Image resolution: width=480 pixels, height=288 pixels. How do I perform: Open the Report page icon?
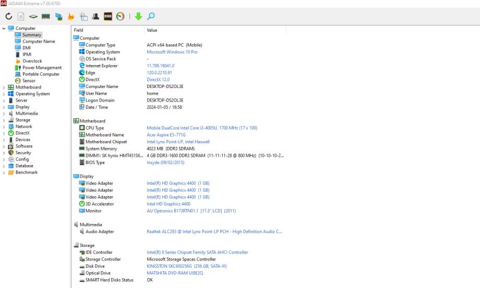pyautogui.click(x=21, y=16)
